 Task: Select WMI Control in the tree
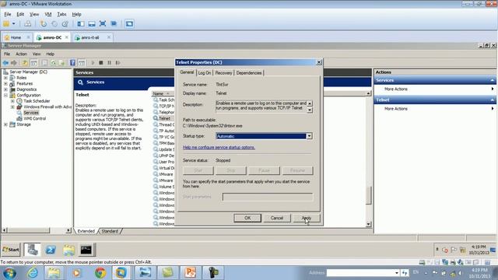[x=34, y=118]
